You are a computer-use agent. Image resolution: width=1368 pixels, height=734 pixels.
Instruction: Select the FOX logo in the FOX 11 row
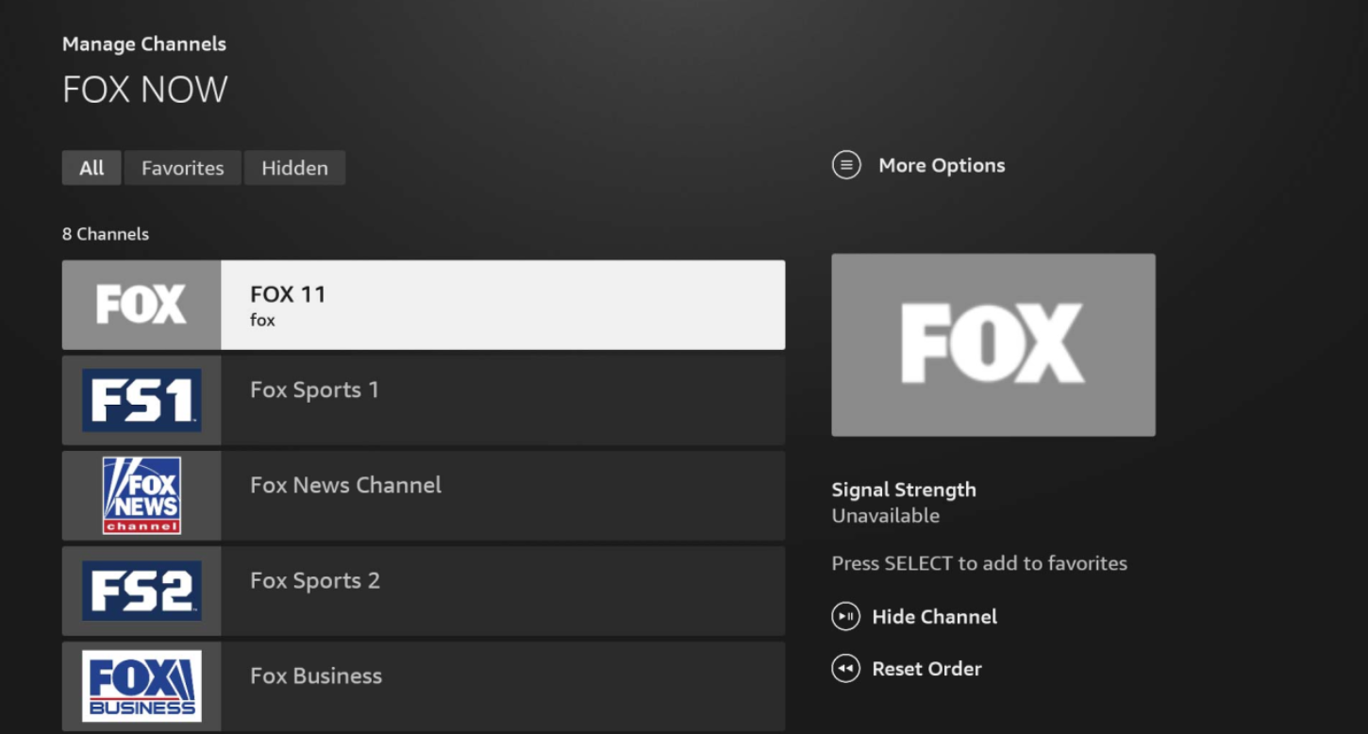pos(142,306)
